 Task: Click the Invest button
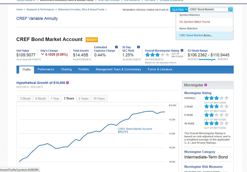pos(92,40)
